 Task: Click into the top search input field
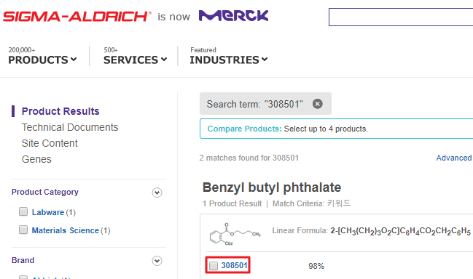(x=401, y=17)
